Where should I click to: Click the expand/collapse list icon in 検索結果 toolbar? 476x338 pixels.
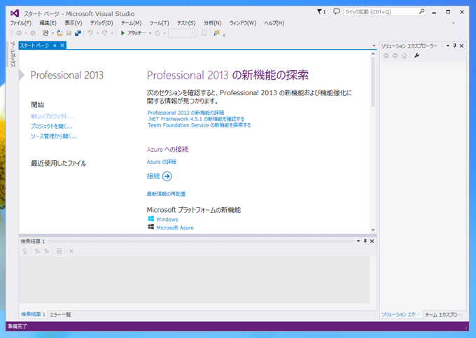coord(59,251)
